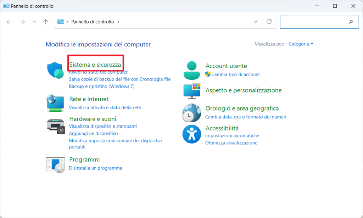Viewport: 363px width, 218px height.
Task: Click the Programmi disc icon
Action: [x=56, y=164]
